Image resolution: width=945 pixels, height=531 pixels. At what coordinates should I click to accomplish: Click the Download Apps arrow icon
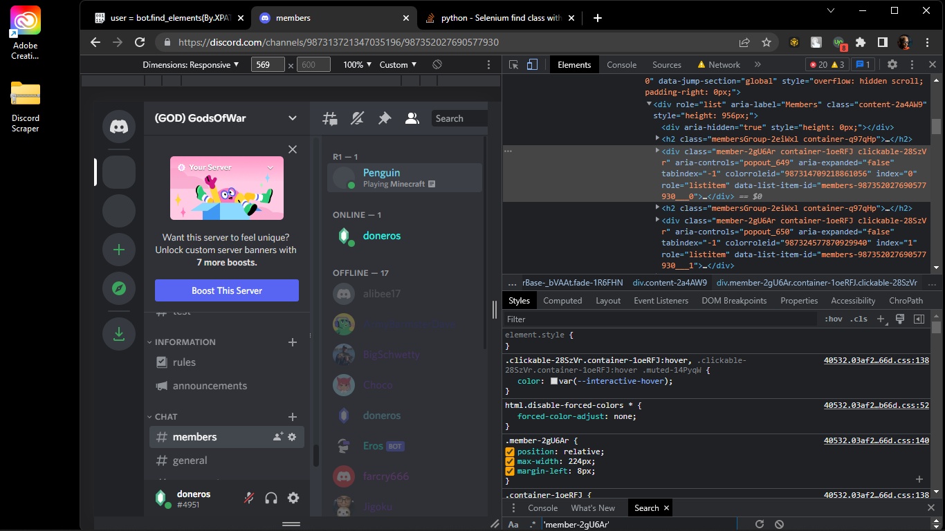tap(119, 334)
